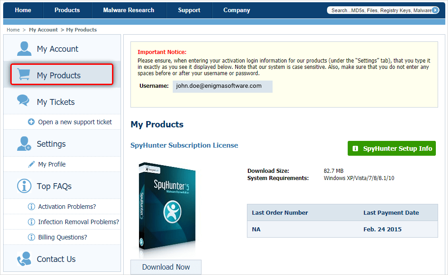Click the Top FAQs info circle icon

[24, 186]
